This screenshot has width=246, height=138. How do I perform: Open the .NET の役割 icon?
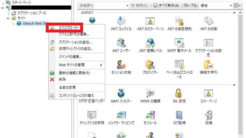pyautogui.click(x=208, y=21)
